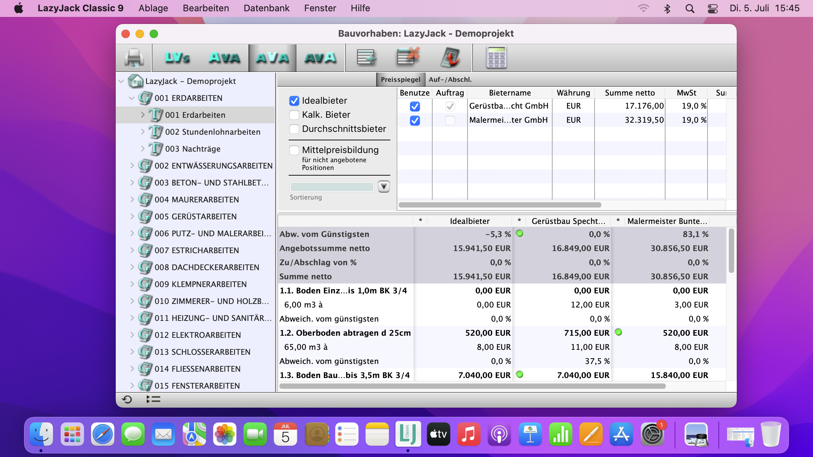Viewport: 813px width, 457px height.
Task: Enable the Durchschnittsbieter checkbox
Action: point(294,129)
